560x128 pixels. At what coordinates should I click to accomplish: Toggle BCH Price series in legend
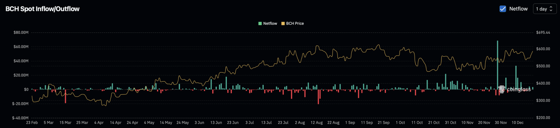point(293,23)
